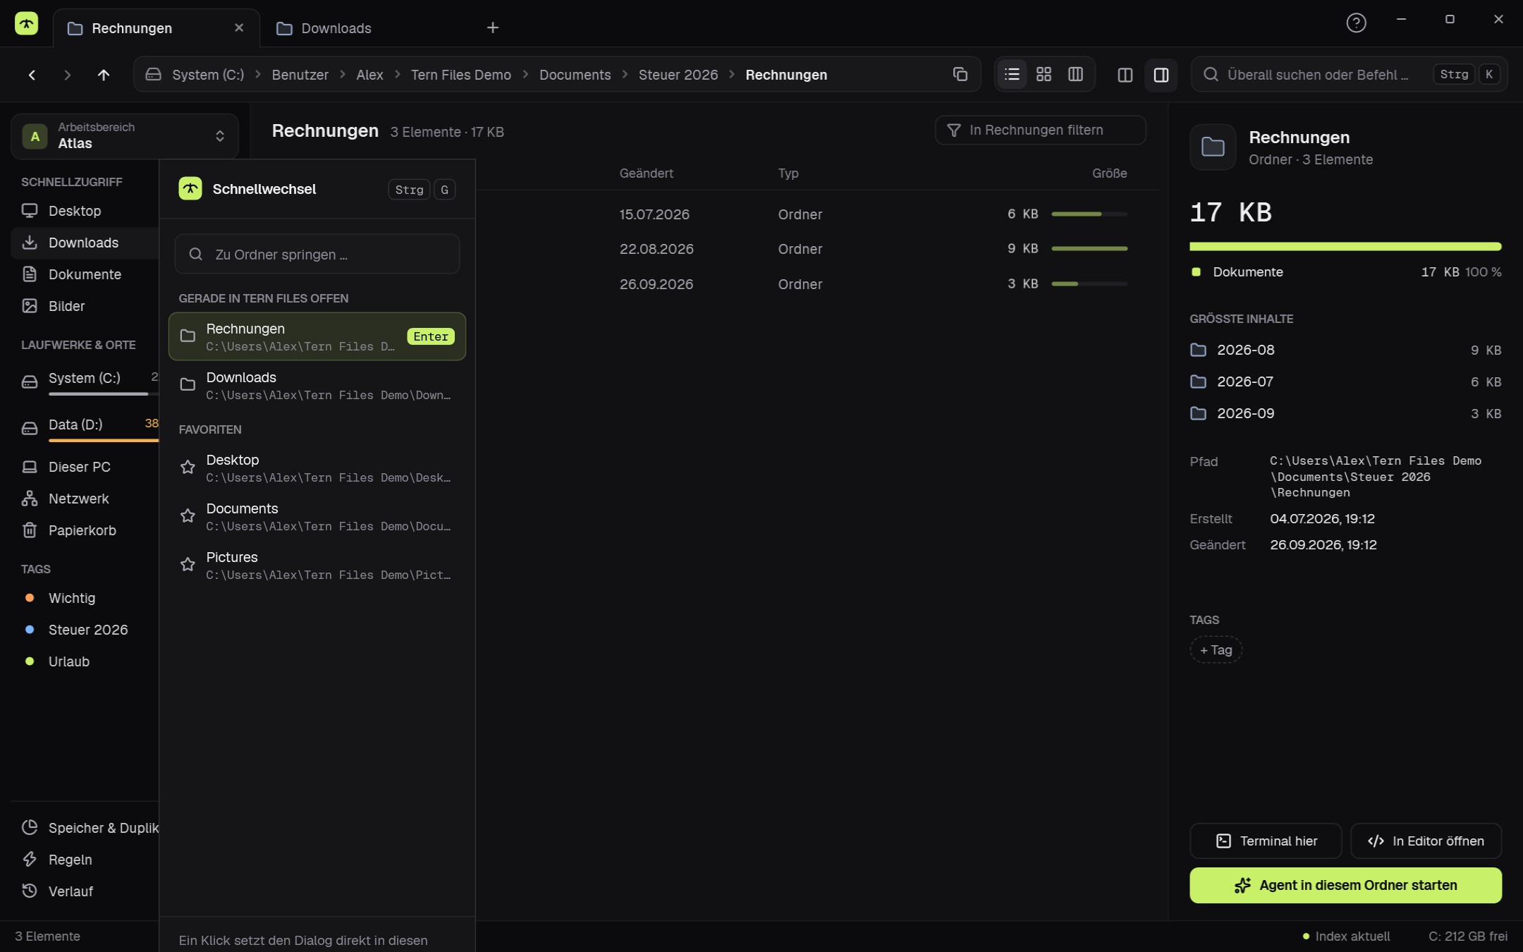The height and width of the screenshot is (952, 1523).
Task: Open the help icon
Action: pyautogui.click(x=1356, y=23)
